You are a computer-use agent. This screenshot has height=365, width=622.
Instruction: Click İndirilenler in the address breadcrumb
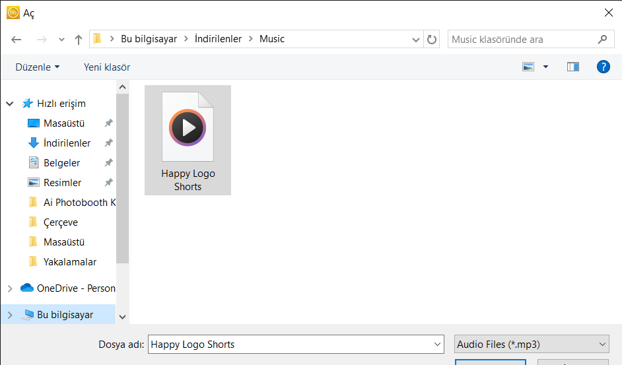tap(218, 39)
